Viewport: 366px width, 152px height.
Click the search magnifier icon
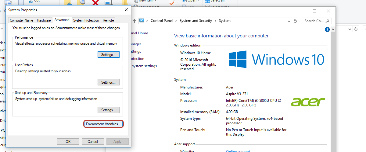click(x=328, y=21)
